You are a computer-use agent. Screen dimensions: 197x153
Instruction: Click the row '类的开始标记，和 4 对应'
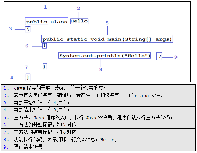tap(98, 103)
